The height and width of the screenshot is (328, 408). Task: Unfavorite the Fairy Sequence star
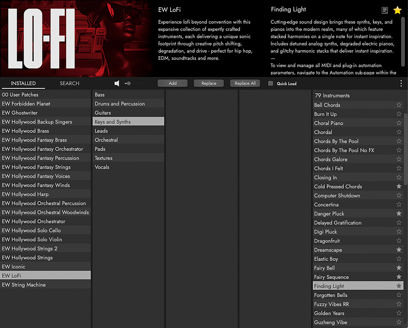tap(399, 277)
